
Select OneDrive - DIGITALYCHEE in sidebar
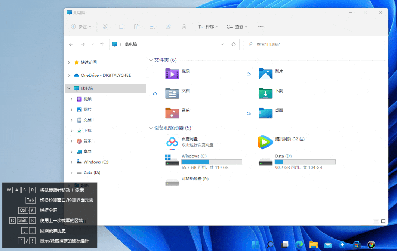point(105,75)
